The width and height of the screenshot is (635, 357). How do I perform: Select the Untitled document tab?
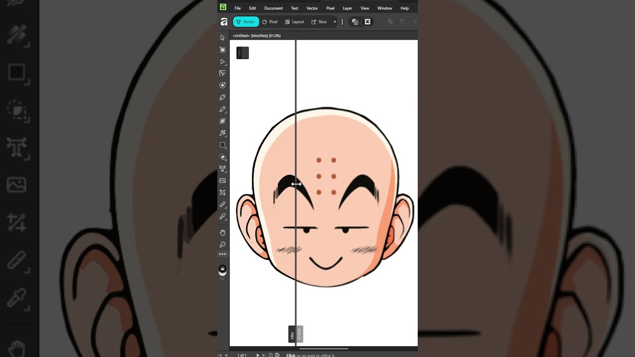click(256, 36)
